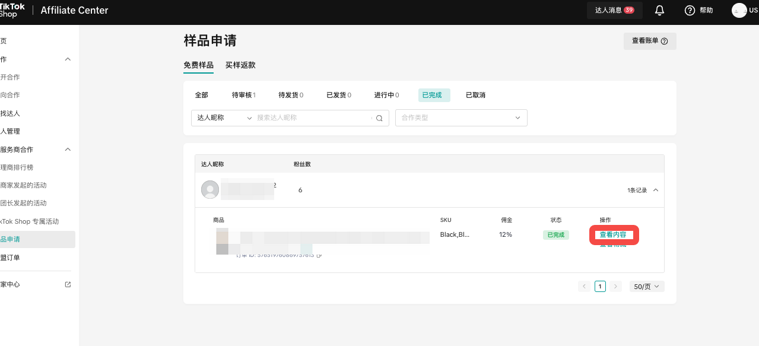
Task: Click the user avatar in the header
Action: pyautogui.click(x=739, y=10)
